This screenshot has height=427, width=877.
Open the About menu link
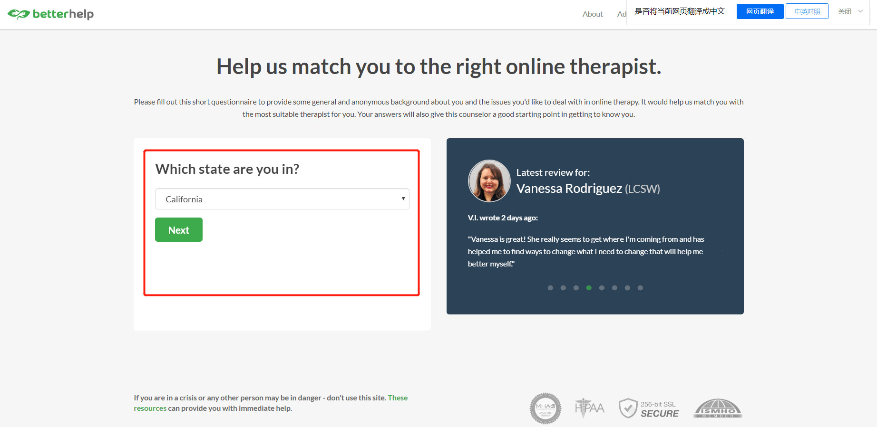[x=593, y=14]
